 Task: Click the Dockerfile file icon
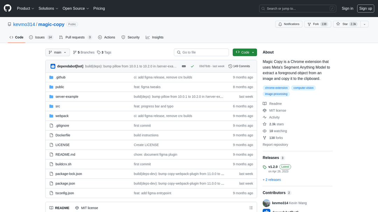click(51, 135)
